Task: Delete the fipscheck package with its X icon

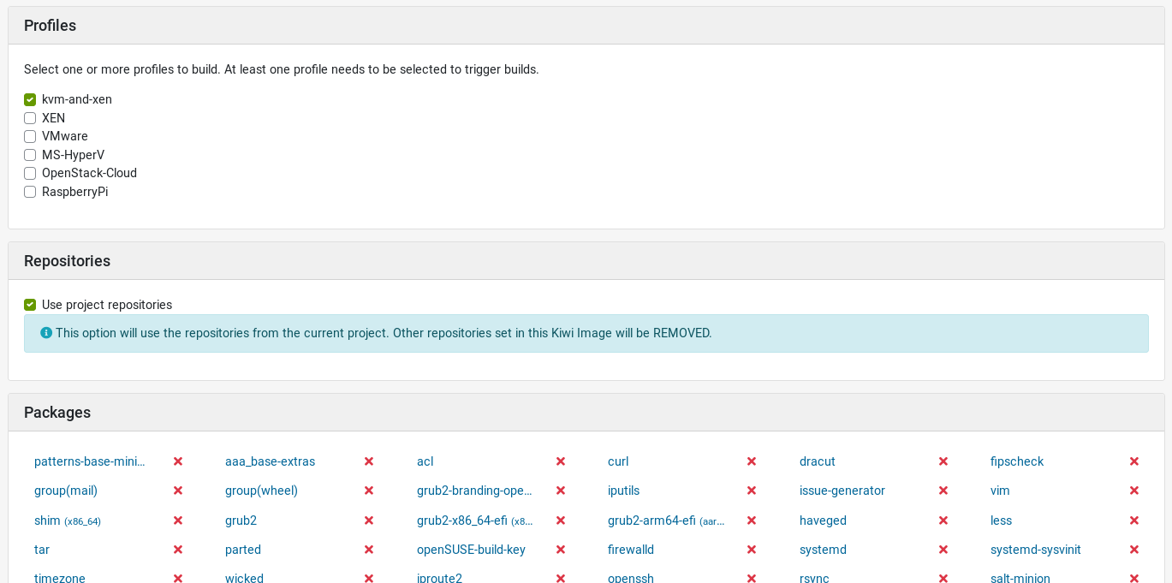Action: (1134, 461)
